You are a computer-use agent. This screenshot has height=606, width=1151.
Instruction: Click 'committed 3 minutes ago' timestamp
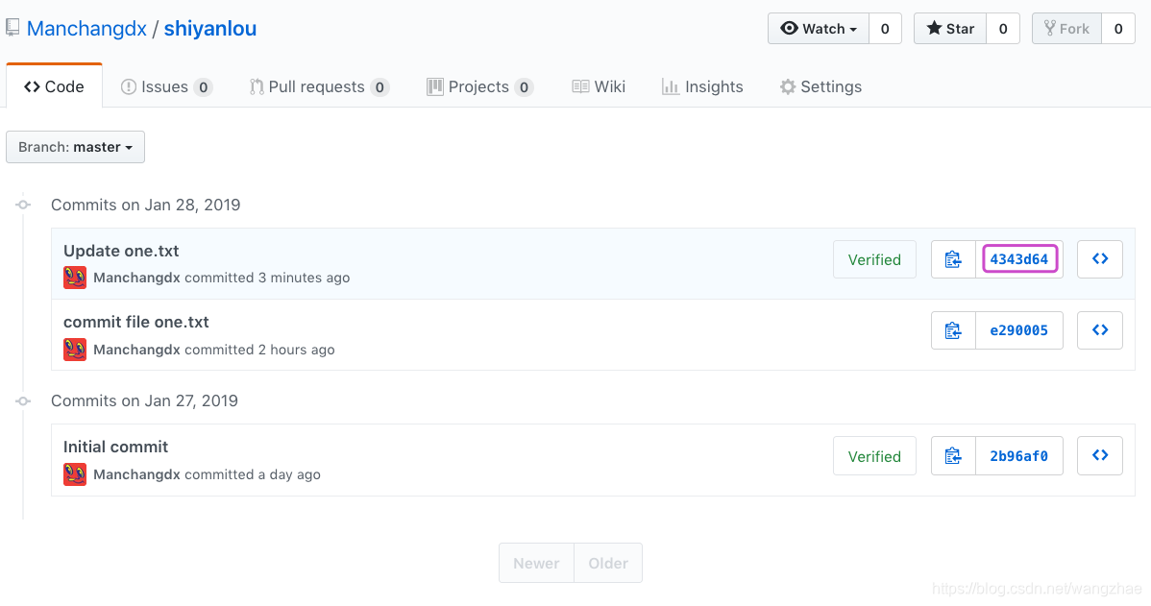pyautogui.click(x=267, y=279)
